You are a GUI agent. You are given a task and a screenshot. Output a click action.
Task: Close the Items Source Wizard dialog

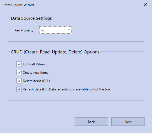pos(145,5)
